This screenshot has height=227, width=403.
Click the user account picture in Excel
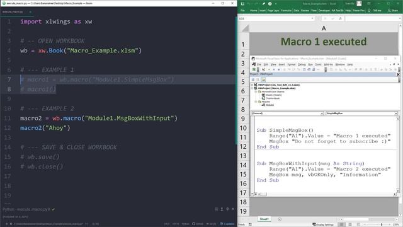359,4
